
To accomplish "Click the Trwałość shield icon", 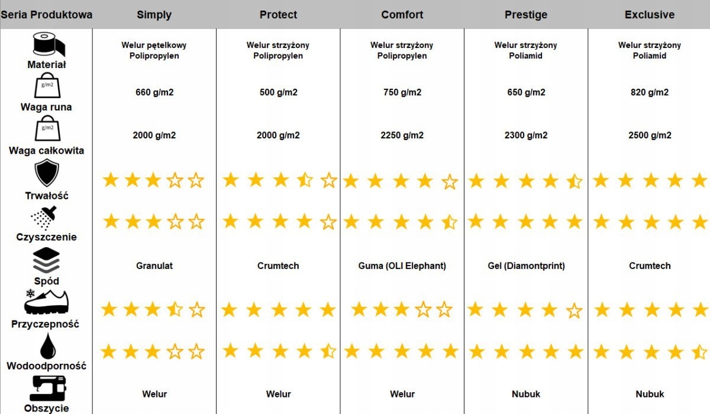I will (x=46, y=174).
